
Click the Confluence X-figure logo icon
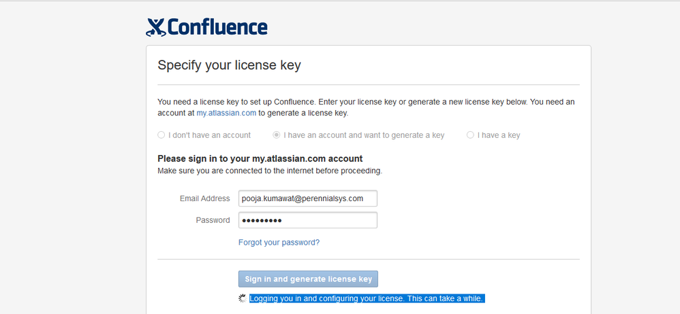coord(156,27)
